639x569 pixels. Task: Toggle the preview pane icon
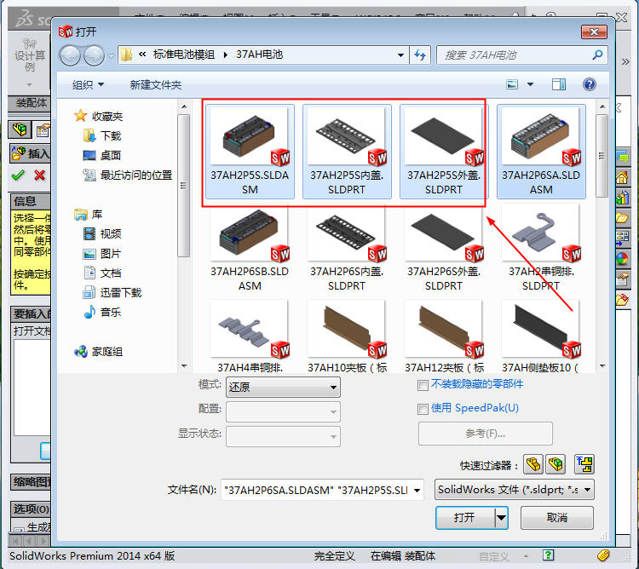559,84
